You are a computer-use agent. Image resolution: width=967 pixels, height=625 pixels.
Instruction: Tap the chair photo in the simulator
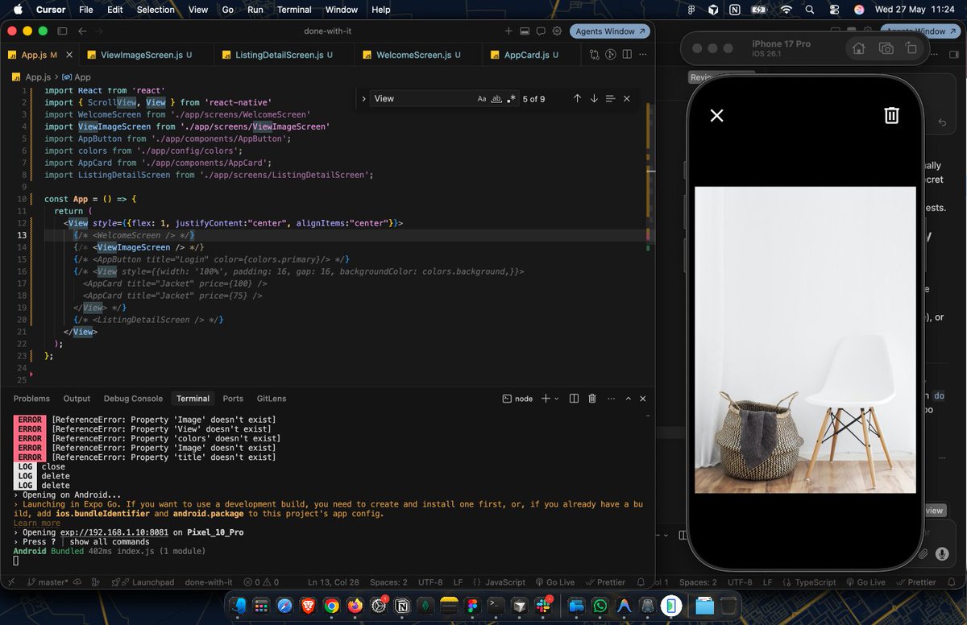805,340
